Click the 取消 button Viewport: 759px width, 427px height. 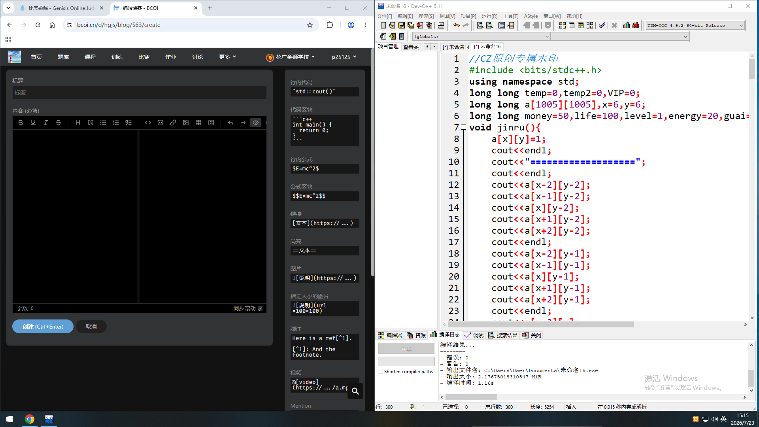(91, 327)
